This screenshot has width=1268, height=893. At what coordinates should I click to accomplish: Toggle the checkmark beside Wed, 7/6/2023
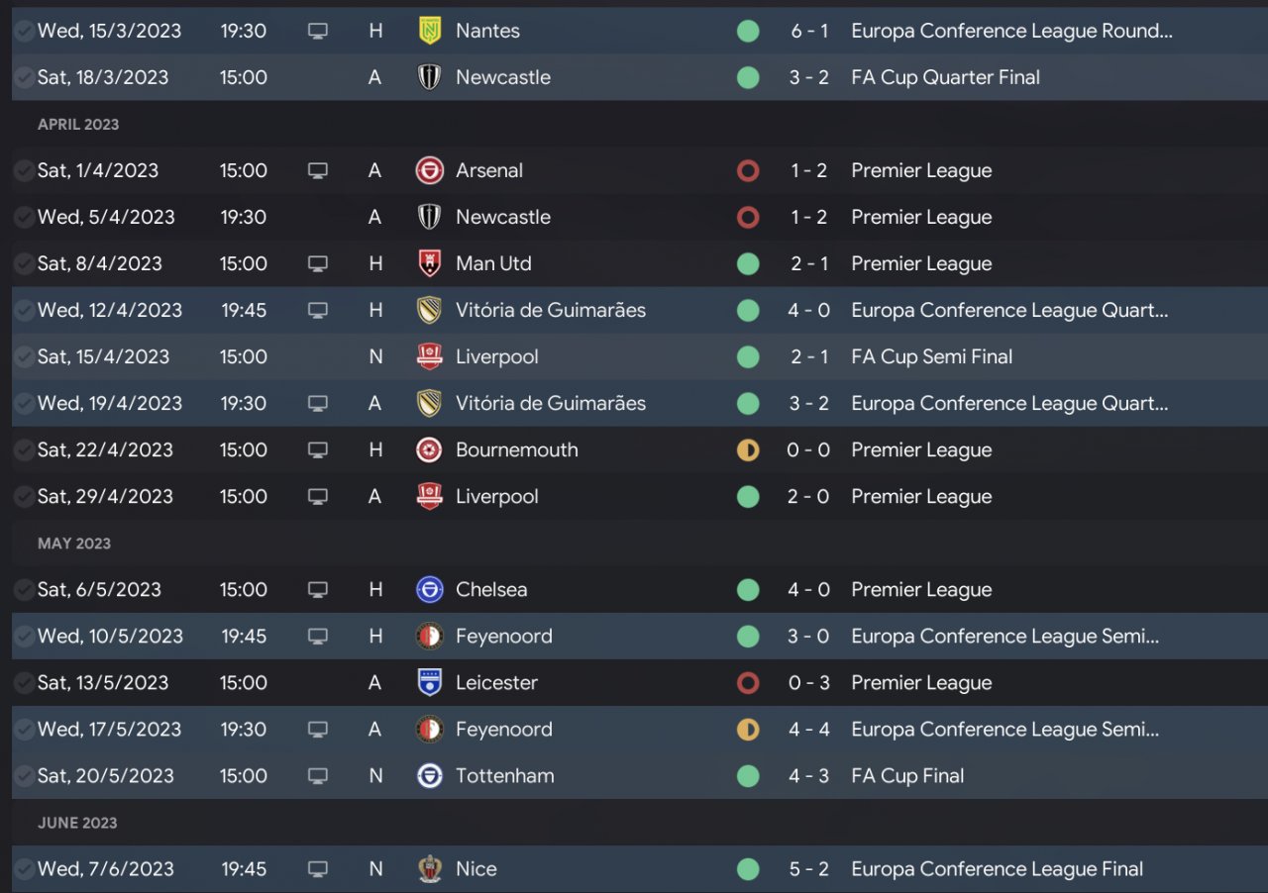coord(24,869)
